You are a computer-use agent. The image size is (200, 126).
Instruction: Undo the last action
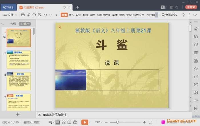45,15
